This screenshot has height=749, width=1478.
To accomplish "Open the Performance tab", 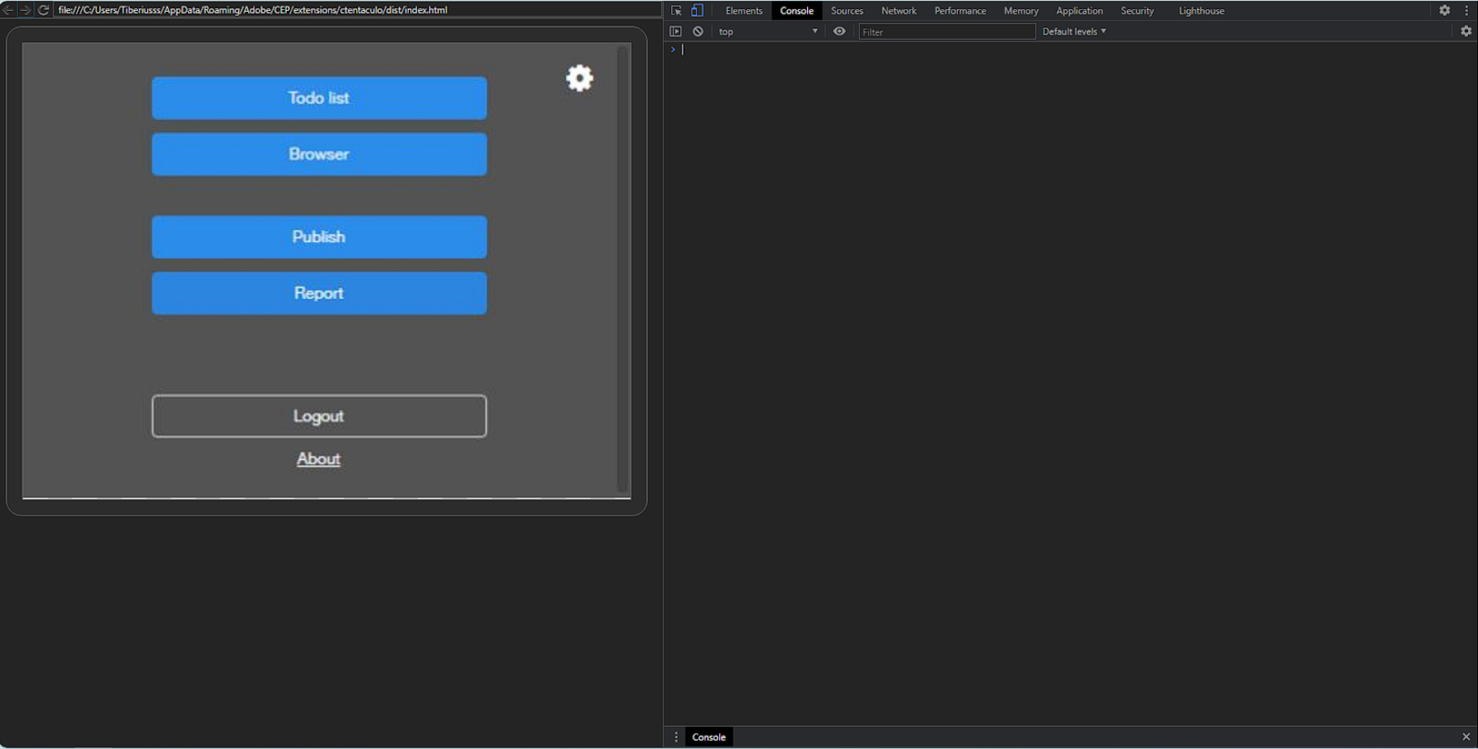I will [x=960, y=11].
